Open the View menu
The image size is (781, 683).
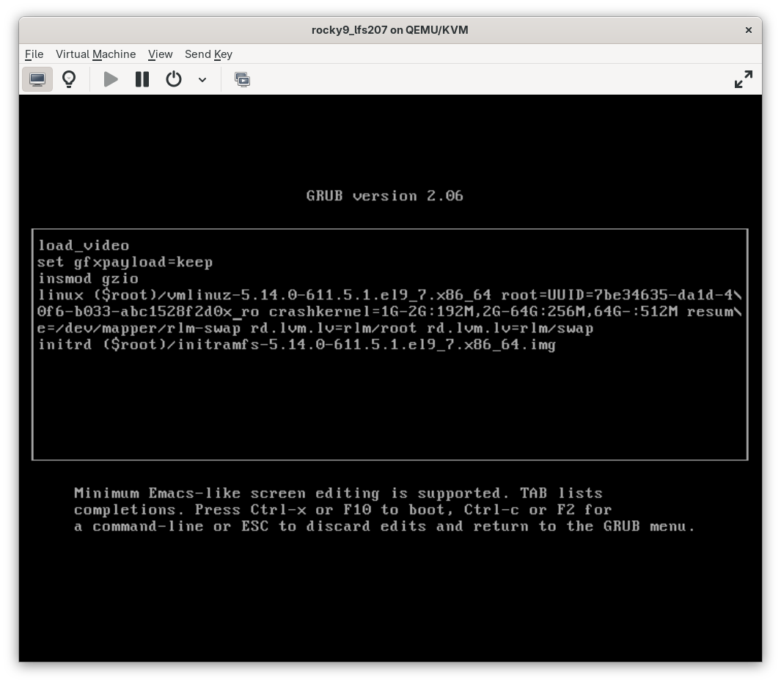coord(160,54)
